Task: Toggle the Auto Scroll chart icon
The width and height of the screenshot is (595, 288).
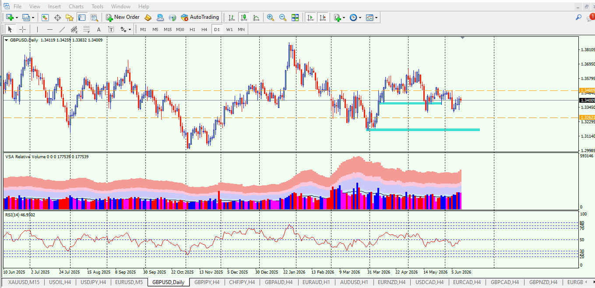Action: coord(310,17)
